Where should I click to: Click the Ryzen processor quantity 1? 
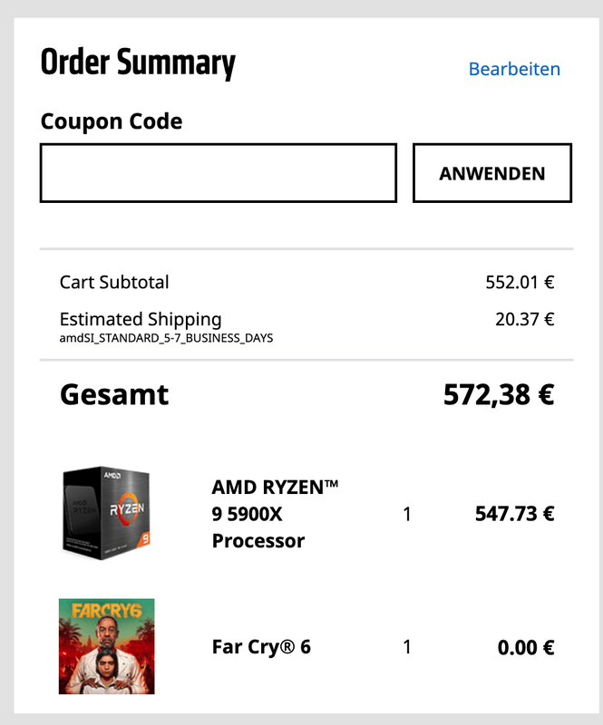pyautogui.click(x=407, y=514)
